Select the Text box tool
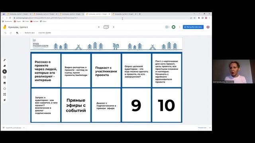The width and height of the screenshot is (255, 143). 4,95
